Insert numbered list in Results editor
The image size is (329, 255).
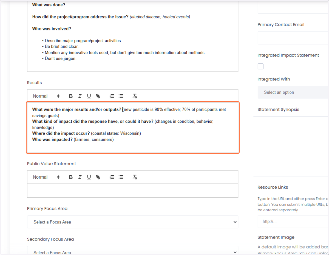pyautogui.click(x=112, y=96)
